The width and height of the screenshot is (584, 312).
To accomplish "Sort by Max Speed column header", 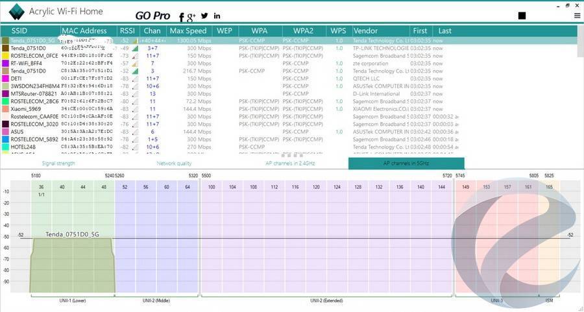I will click(x=188, y=30).
